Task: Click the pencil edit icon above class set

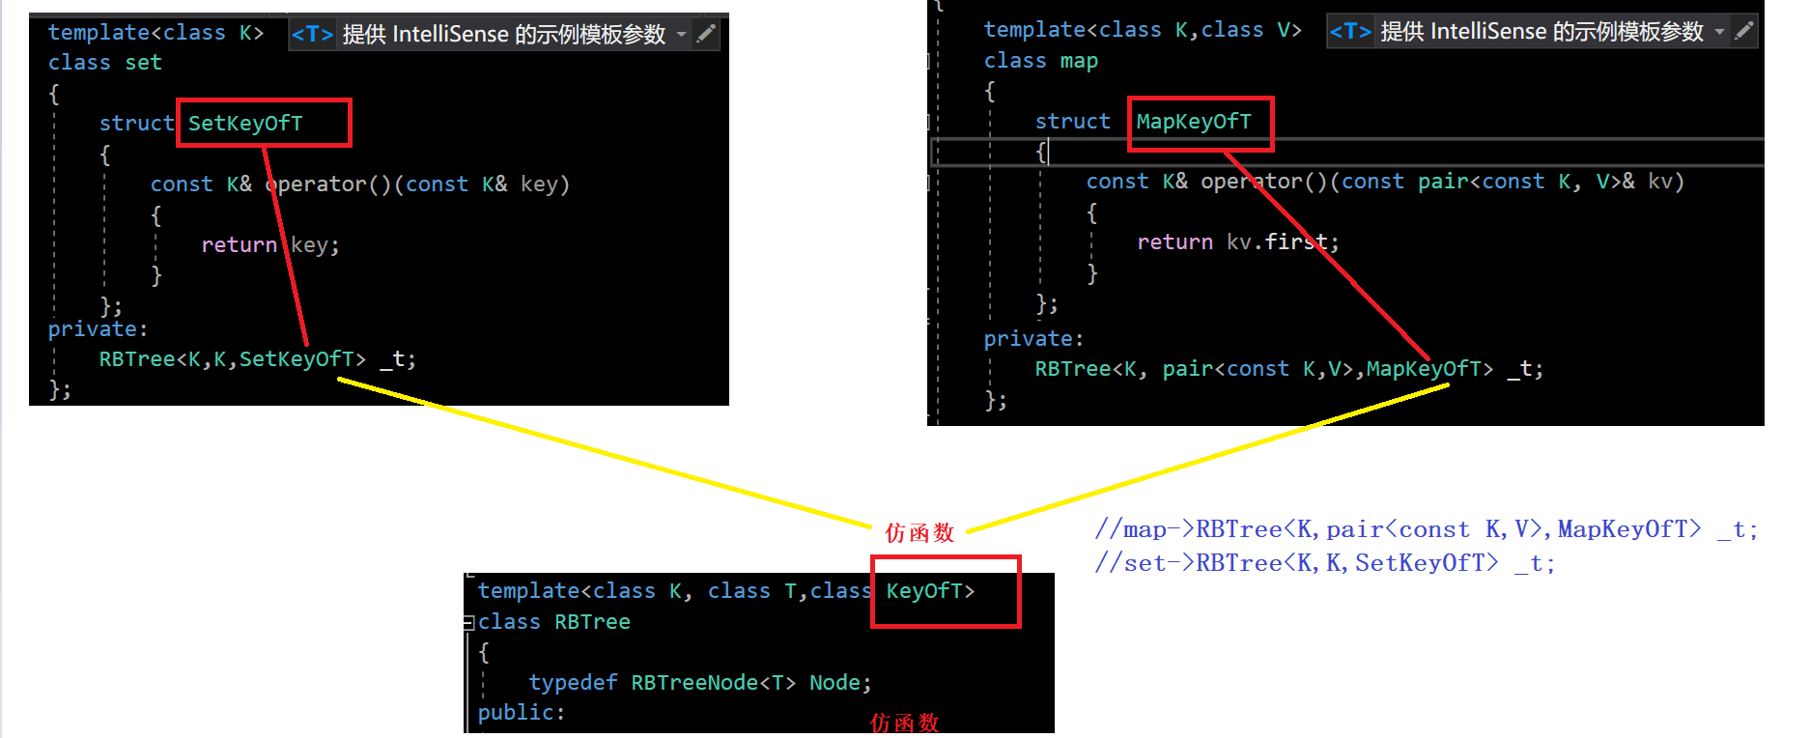Action: (707, 35)
